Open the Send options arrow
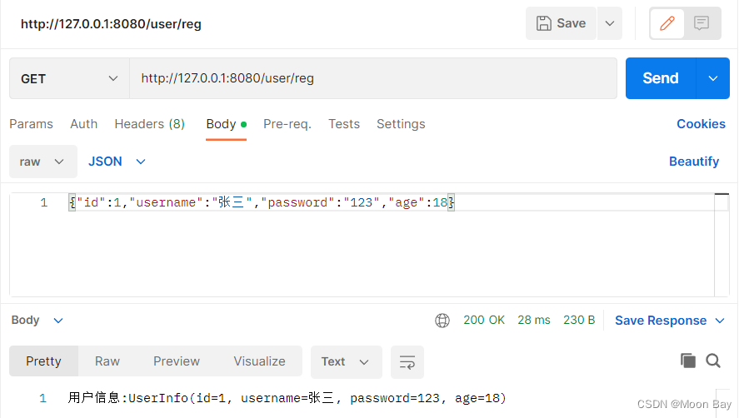 713,78
